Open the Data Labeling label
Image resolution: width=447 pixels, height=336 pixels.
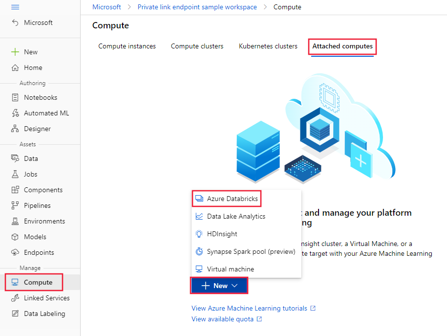(x=44, y=314)
